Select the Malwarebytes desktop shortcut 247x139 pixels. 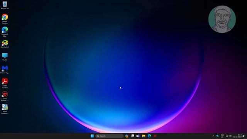(x=5, y=70)
